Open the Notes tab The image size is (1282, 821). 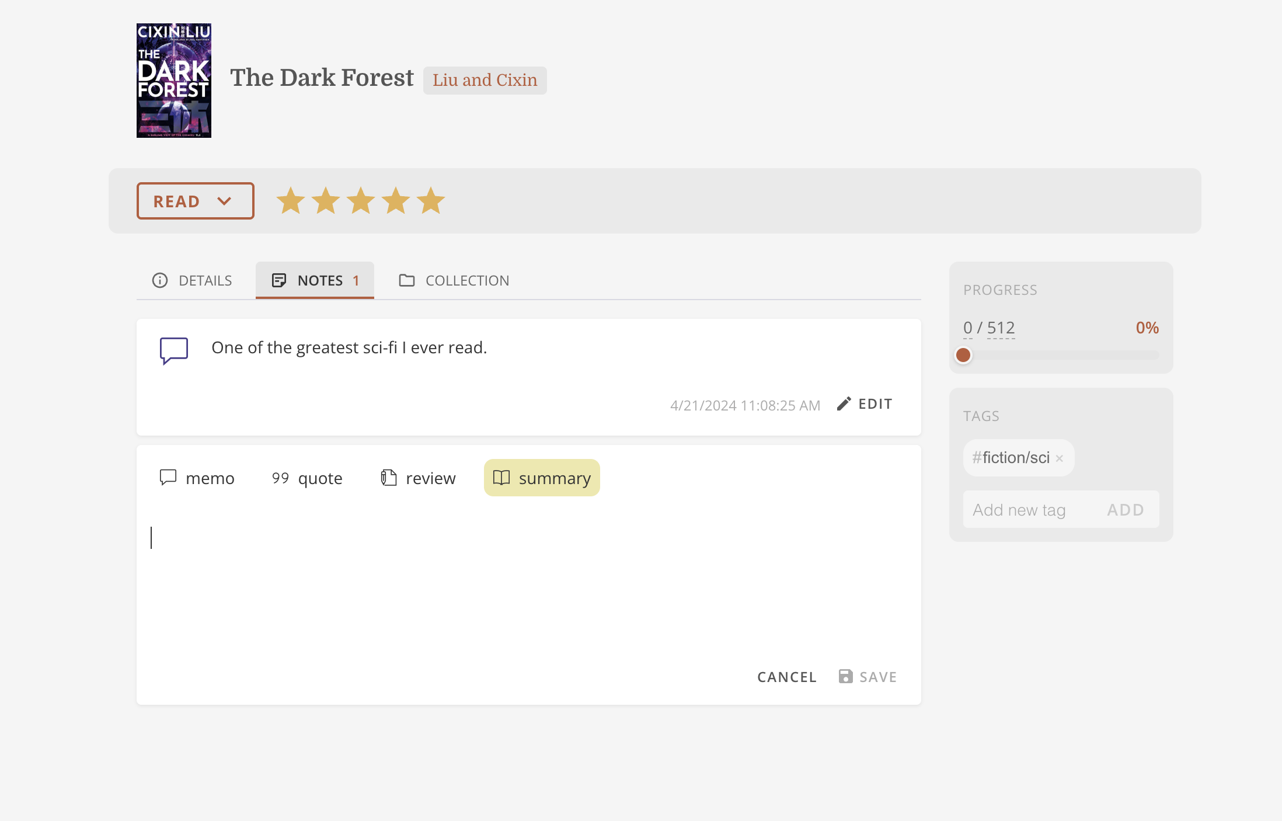point(315,280)
